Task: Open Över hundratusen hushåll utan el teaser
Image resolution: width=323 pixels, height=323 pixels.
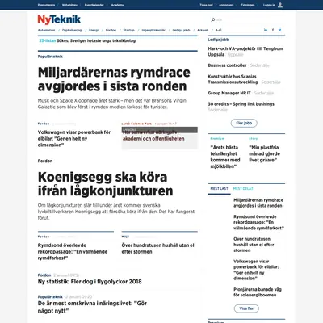Action: (157, 249)
